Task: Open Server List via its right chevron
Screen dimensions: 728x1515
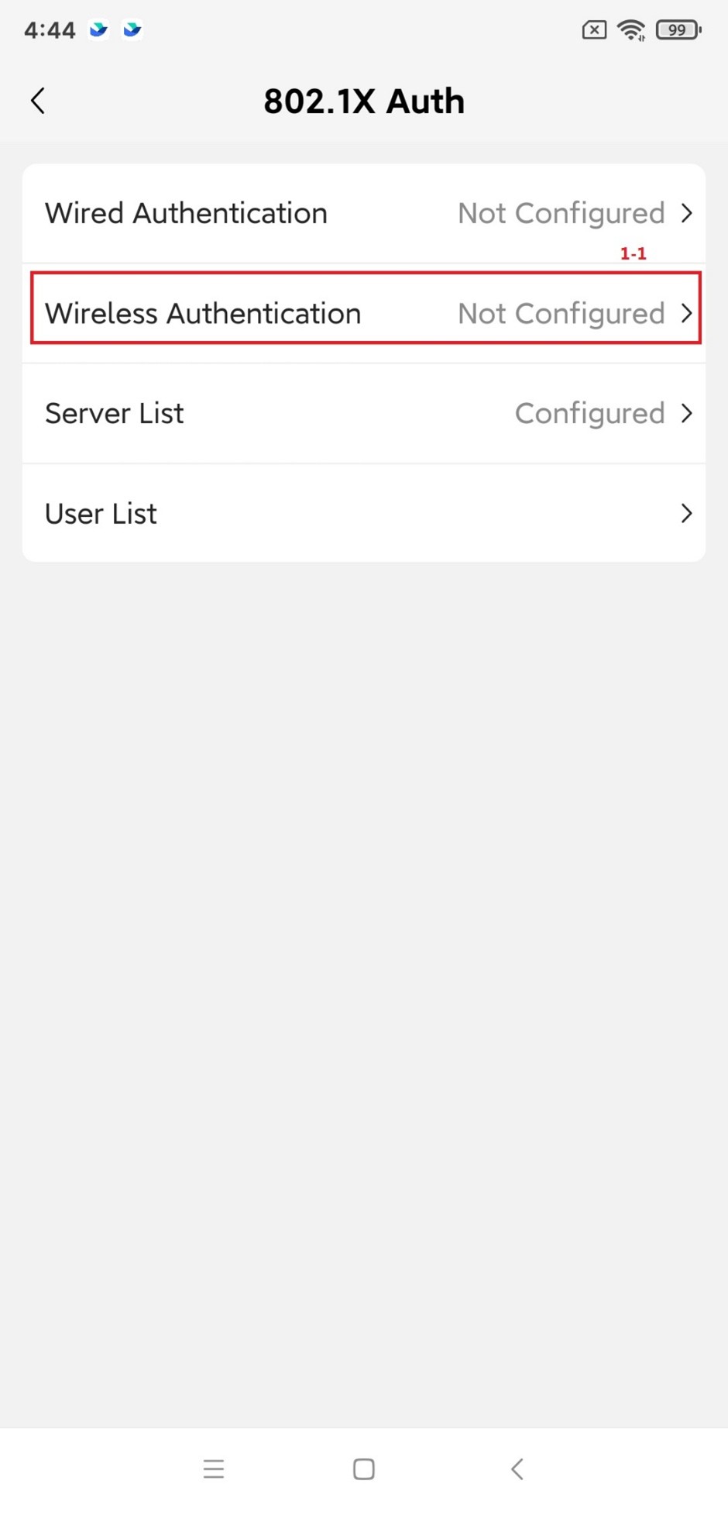Action: [686, 413]
